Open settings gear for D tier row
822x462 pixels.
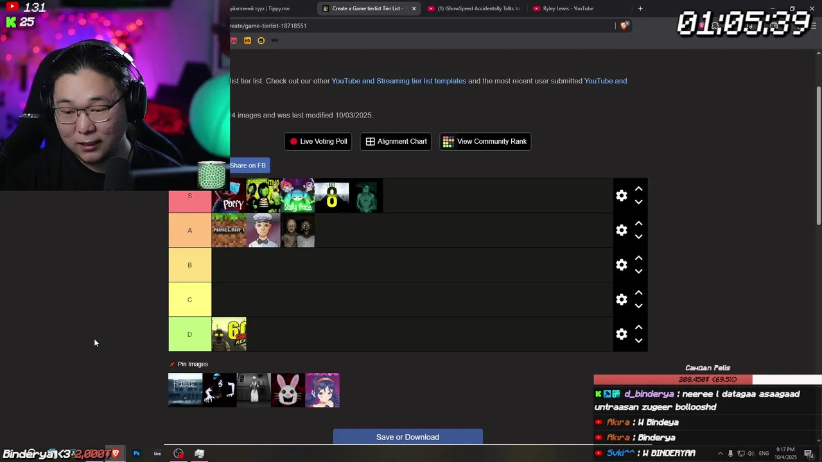point(621,334)
